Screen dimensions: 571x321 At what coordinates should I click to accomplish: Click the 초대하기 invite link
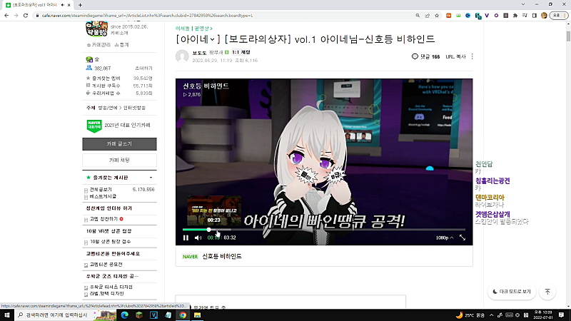click(143, 68)
